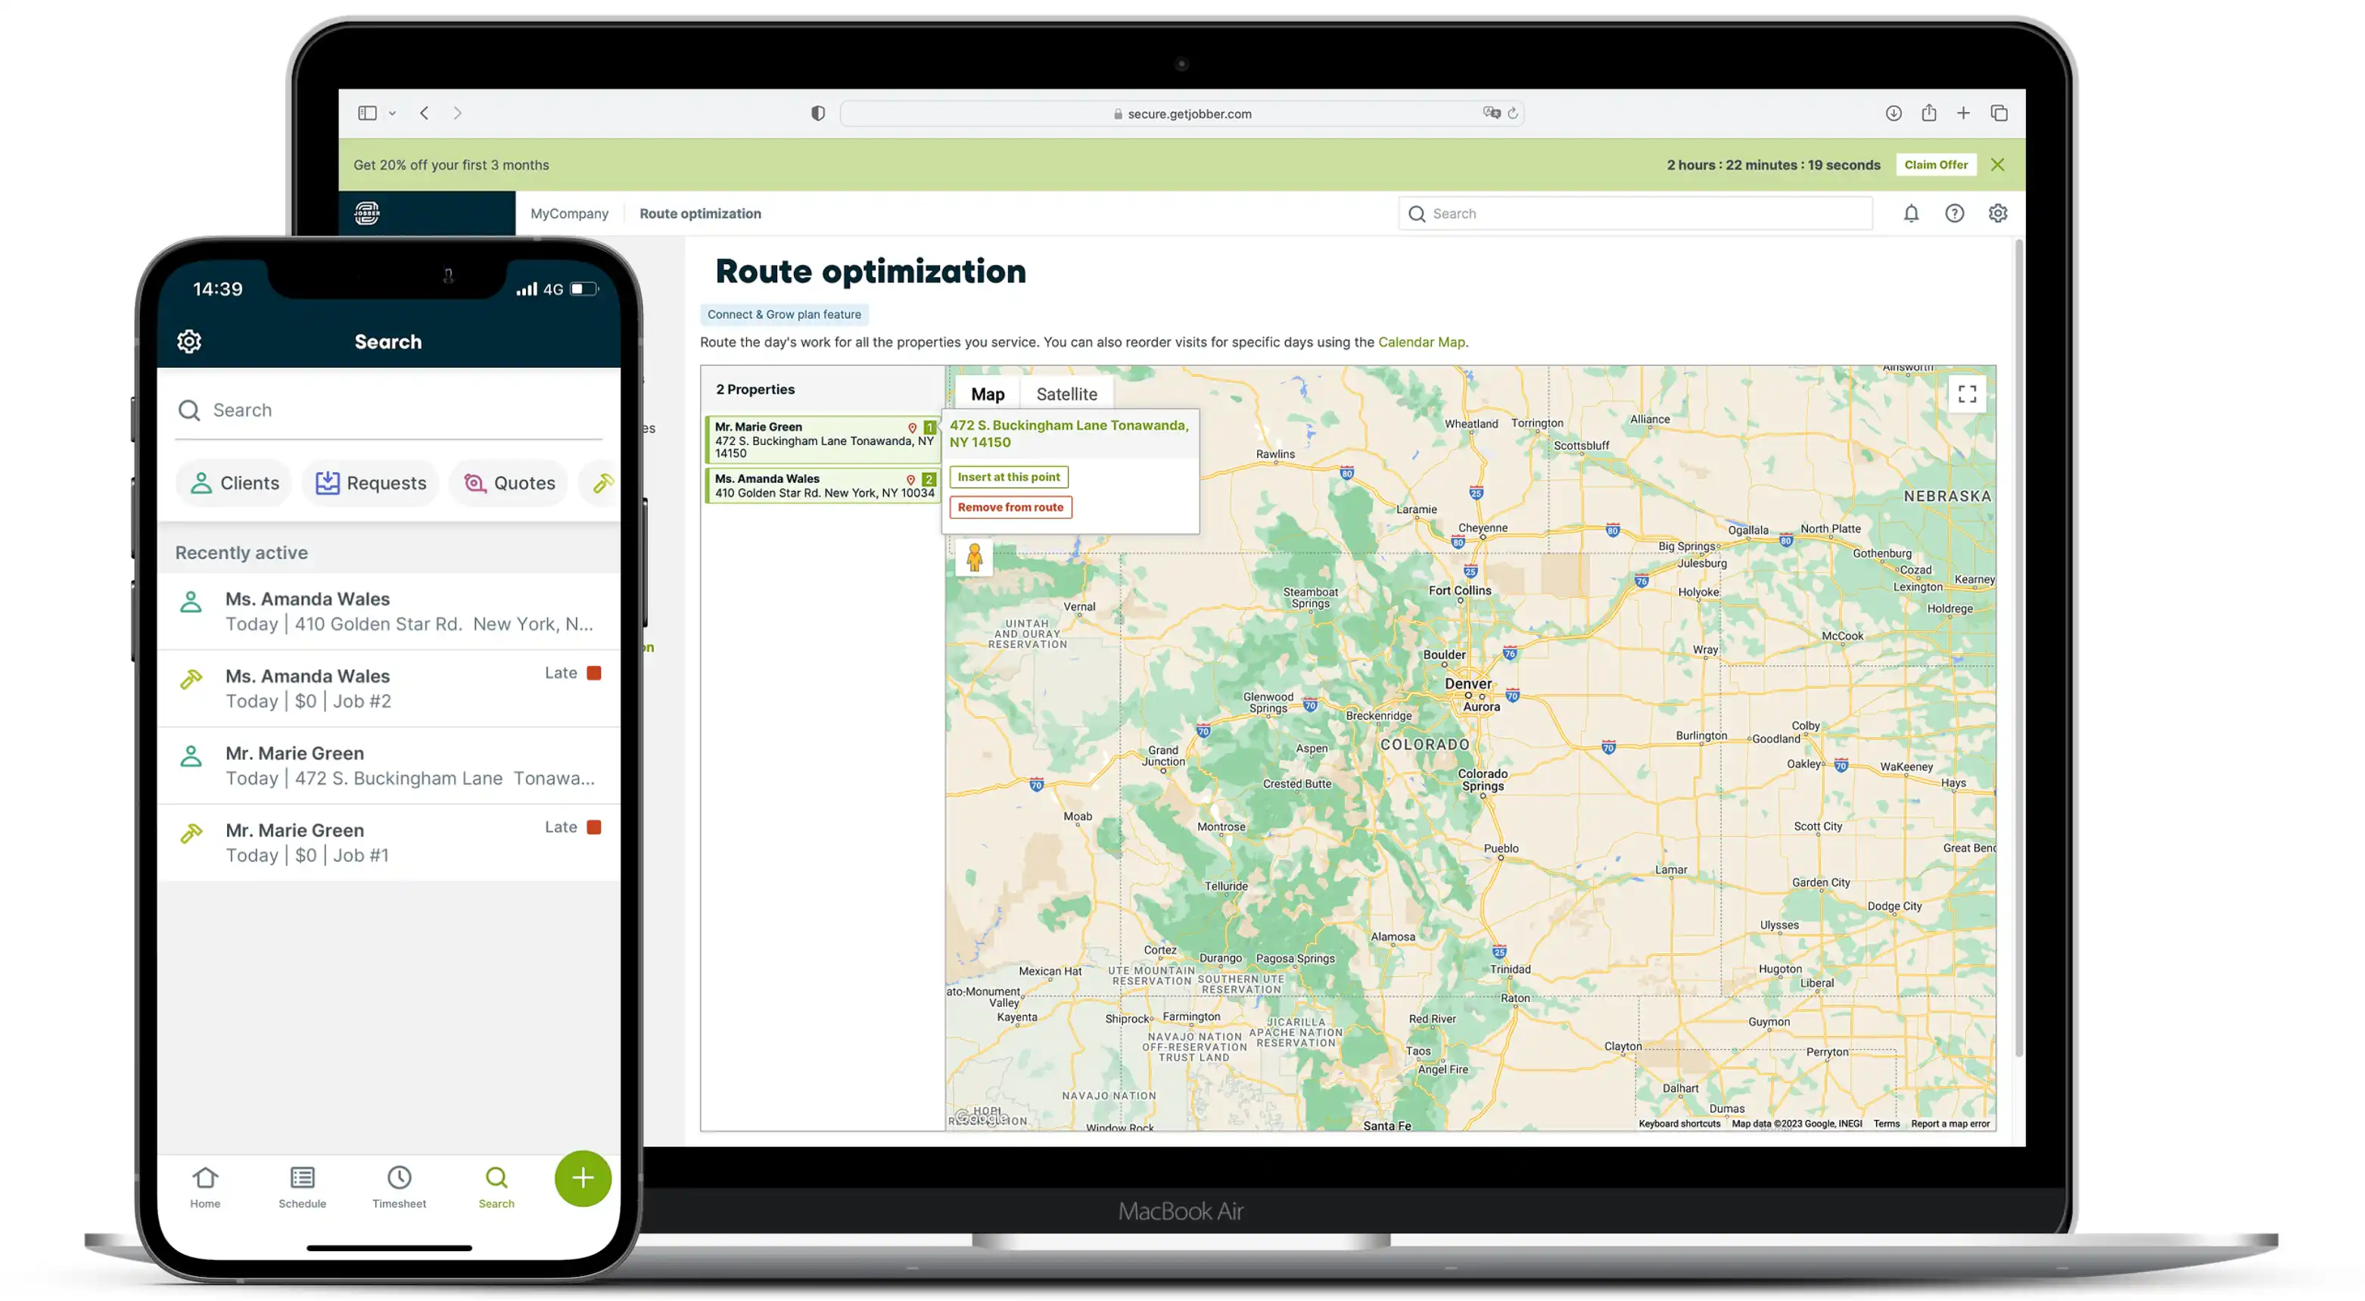
Task: Switch the map to Map view
Action: [988, 394]
